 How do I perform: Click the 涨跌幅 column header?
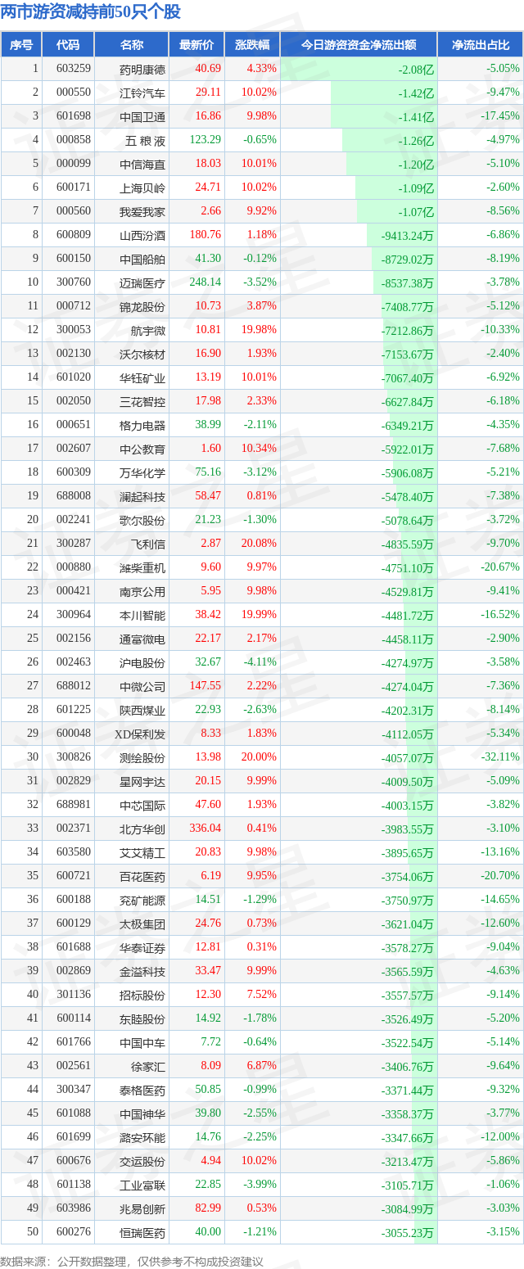[x=252, y=45]
